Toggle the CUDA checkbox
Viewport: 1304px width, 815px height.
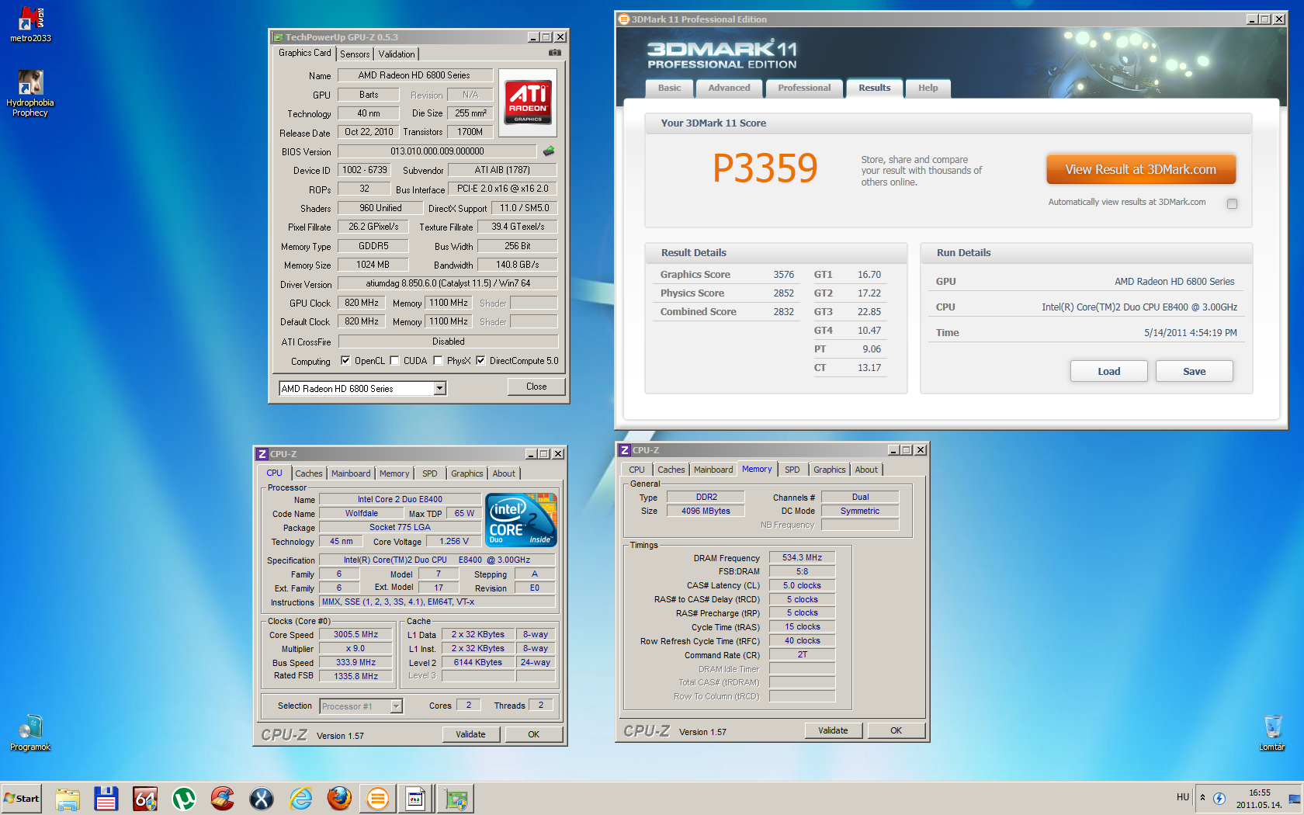point(394,360)
